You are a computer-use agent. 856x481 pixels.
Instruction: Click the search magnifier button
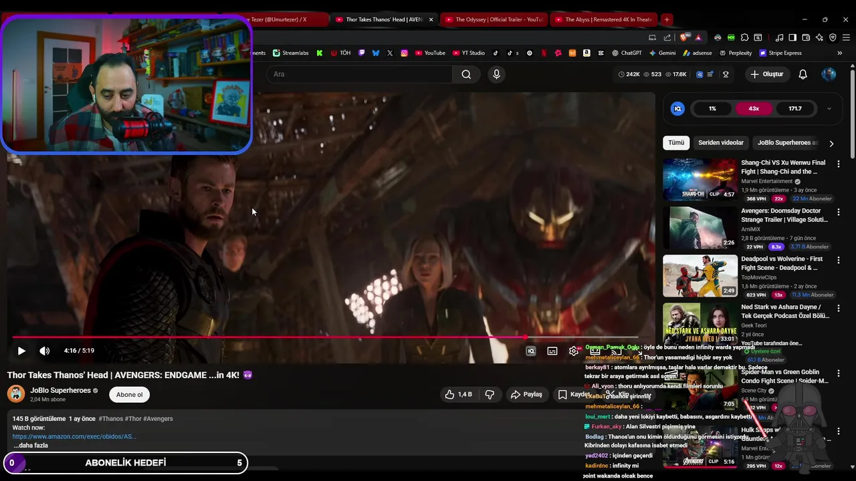pyautogui.click(x=466, y=74)
